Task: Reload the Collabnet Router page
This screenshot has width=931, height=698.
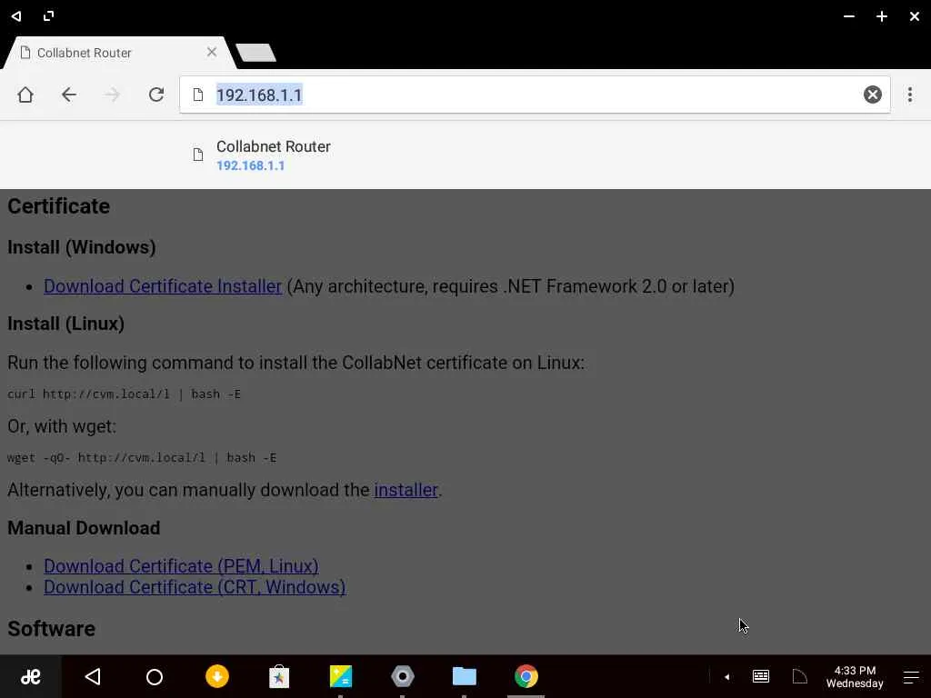Action: (x=156, y=95)
